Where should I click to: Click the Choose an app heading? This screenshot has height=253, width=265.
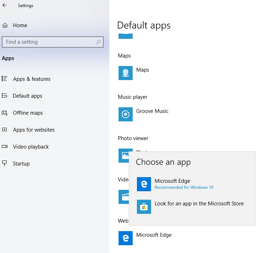[163, 162]
